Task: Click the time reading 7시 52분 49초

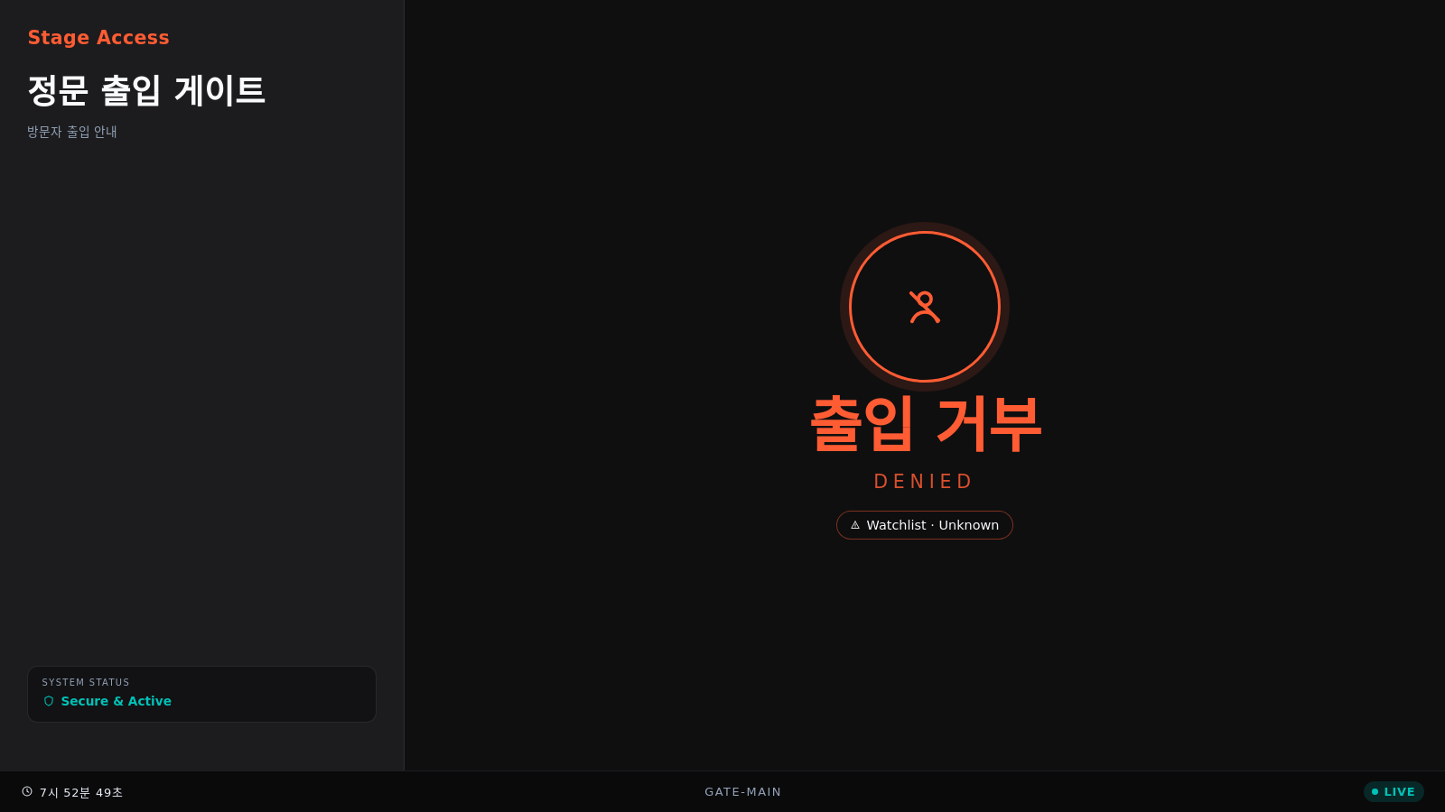Action: coord(81,792)
